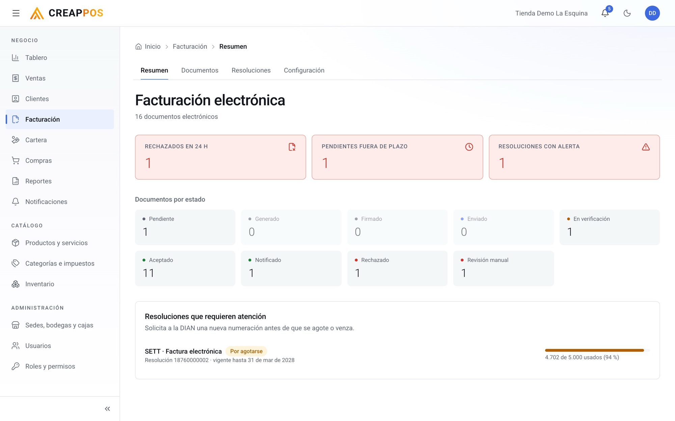Click the CreapPOS logo
This screenshot has width=675, height=421.
[66, 13]
